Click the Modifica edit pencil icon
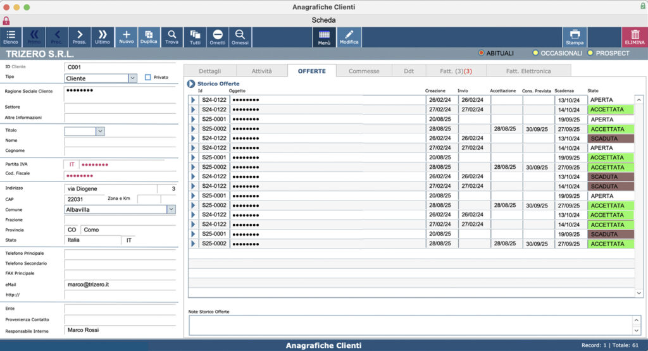Image resolution: width=648 pixels, height=351 pixels. (x=349, y=37)
